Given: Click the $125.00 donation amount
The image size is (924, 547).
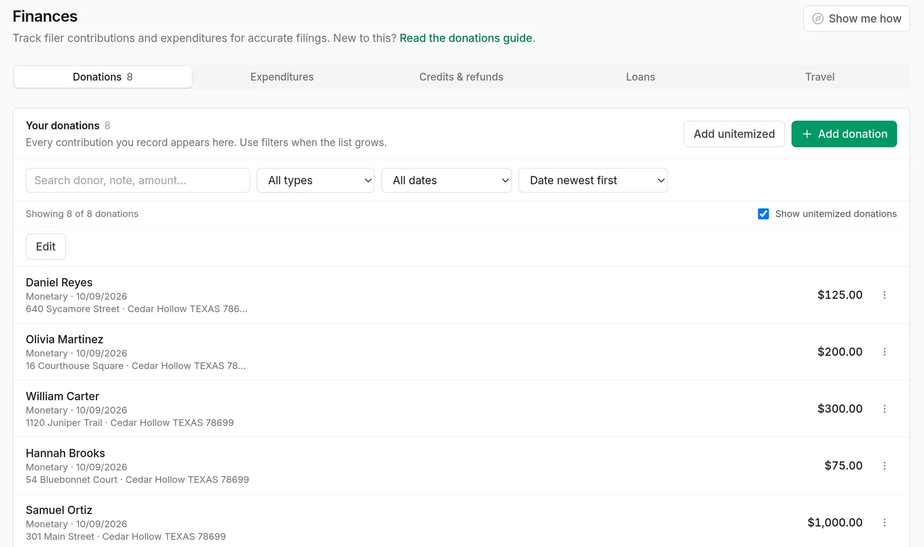Looking at the screenshot, I should (840, 295).
